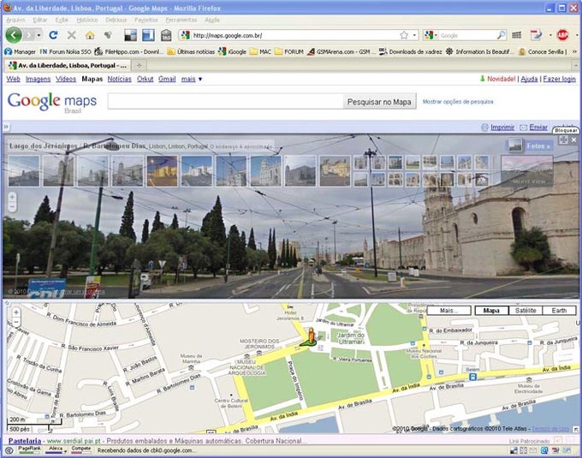Viewport: 582px width, 458px height.
Task: Open the Firefox home page icon
Action: pos(90,35)
